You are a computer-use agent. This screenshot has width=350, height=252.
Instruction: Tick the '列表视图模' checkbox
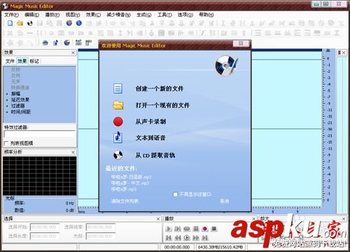pyautogui.click(x=6, y=143)
